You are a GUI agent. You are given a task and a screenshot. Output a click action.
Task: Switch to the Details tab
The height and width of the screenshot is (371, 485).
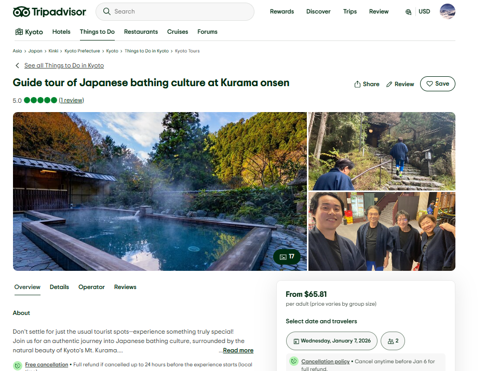coord(59,287)
